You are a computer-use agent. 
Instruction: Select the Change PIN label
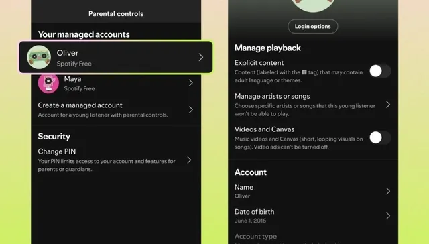pyautogui.click(x=57, y=151)
